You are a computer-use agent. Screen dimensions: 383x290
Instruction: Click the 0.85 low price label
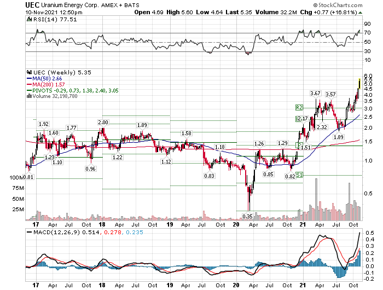click(268, 174)
